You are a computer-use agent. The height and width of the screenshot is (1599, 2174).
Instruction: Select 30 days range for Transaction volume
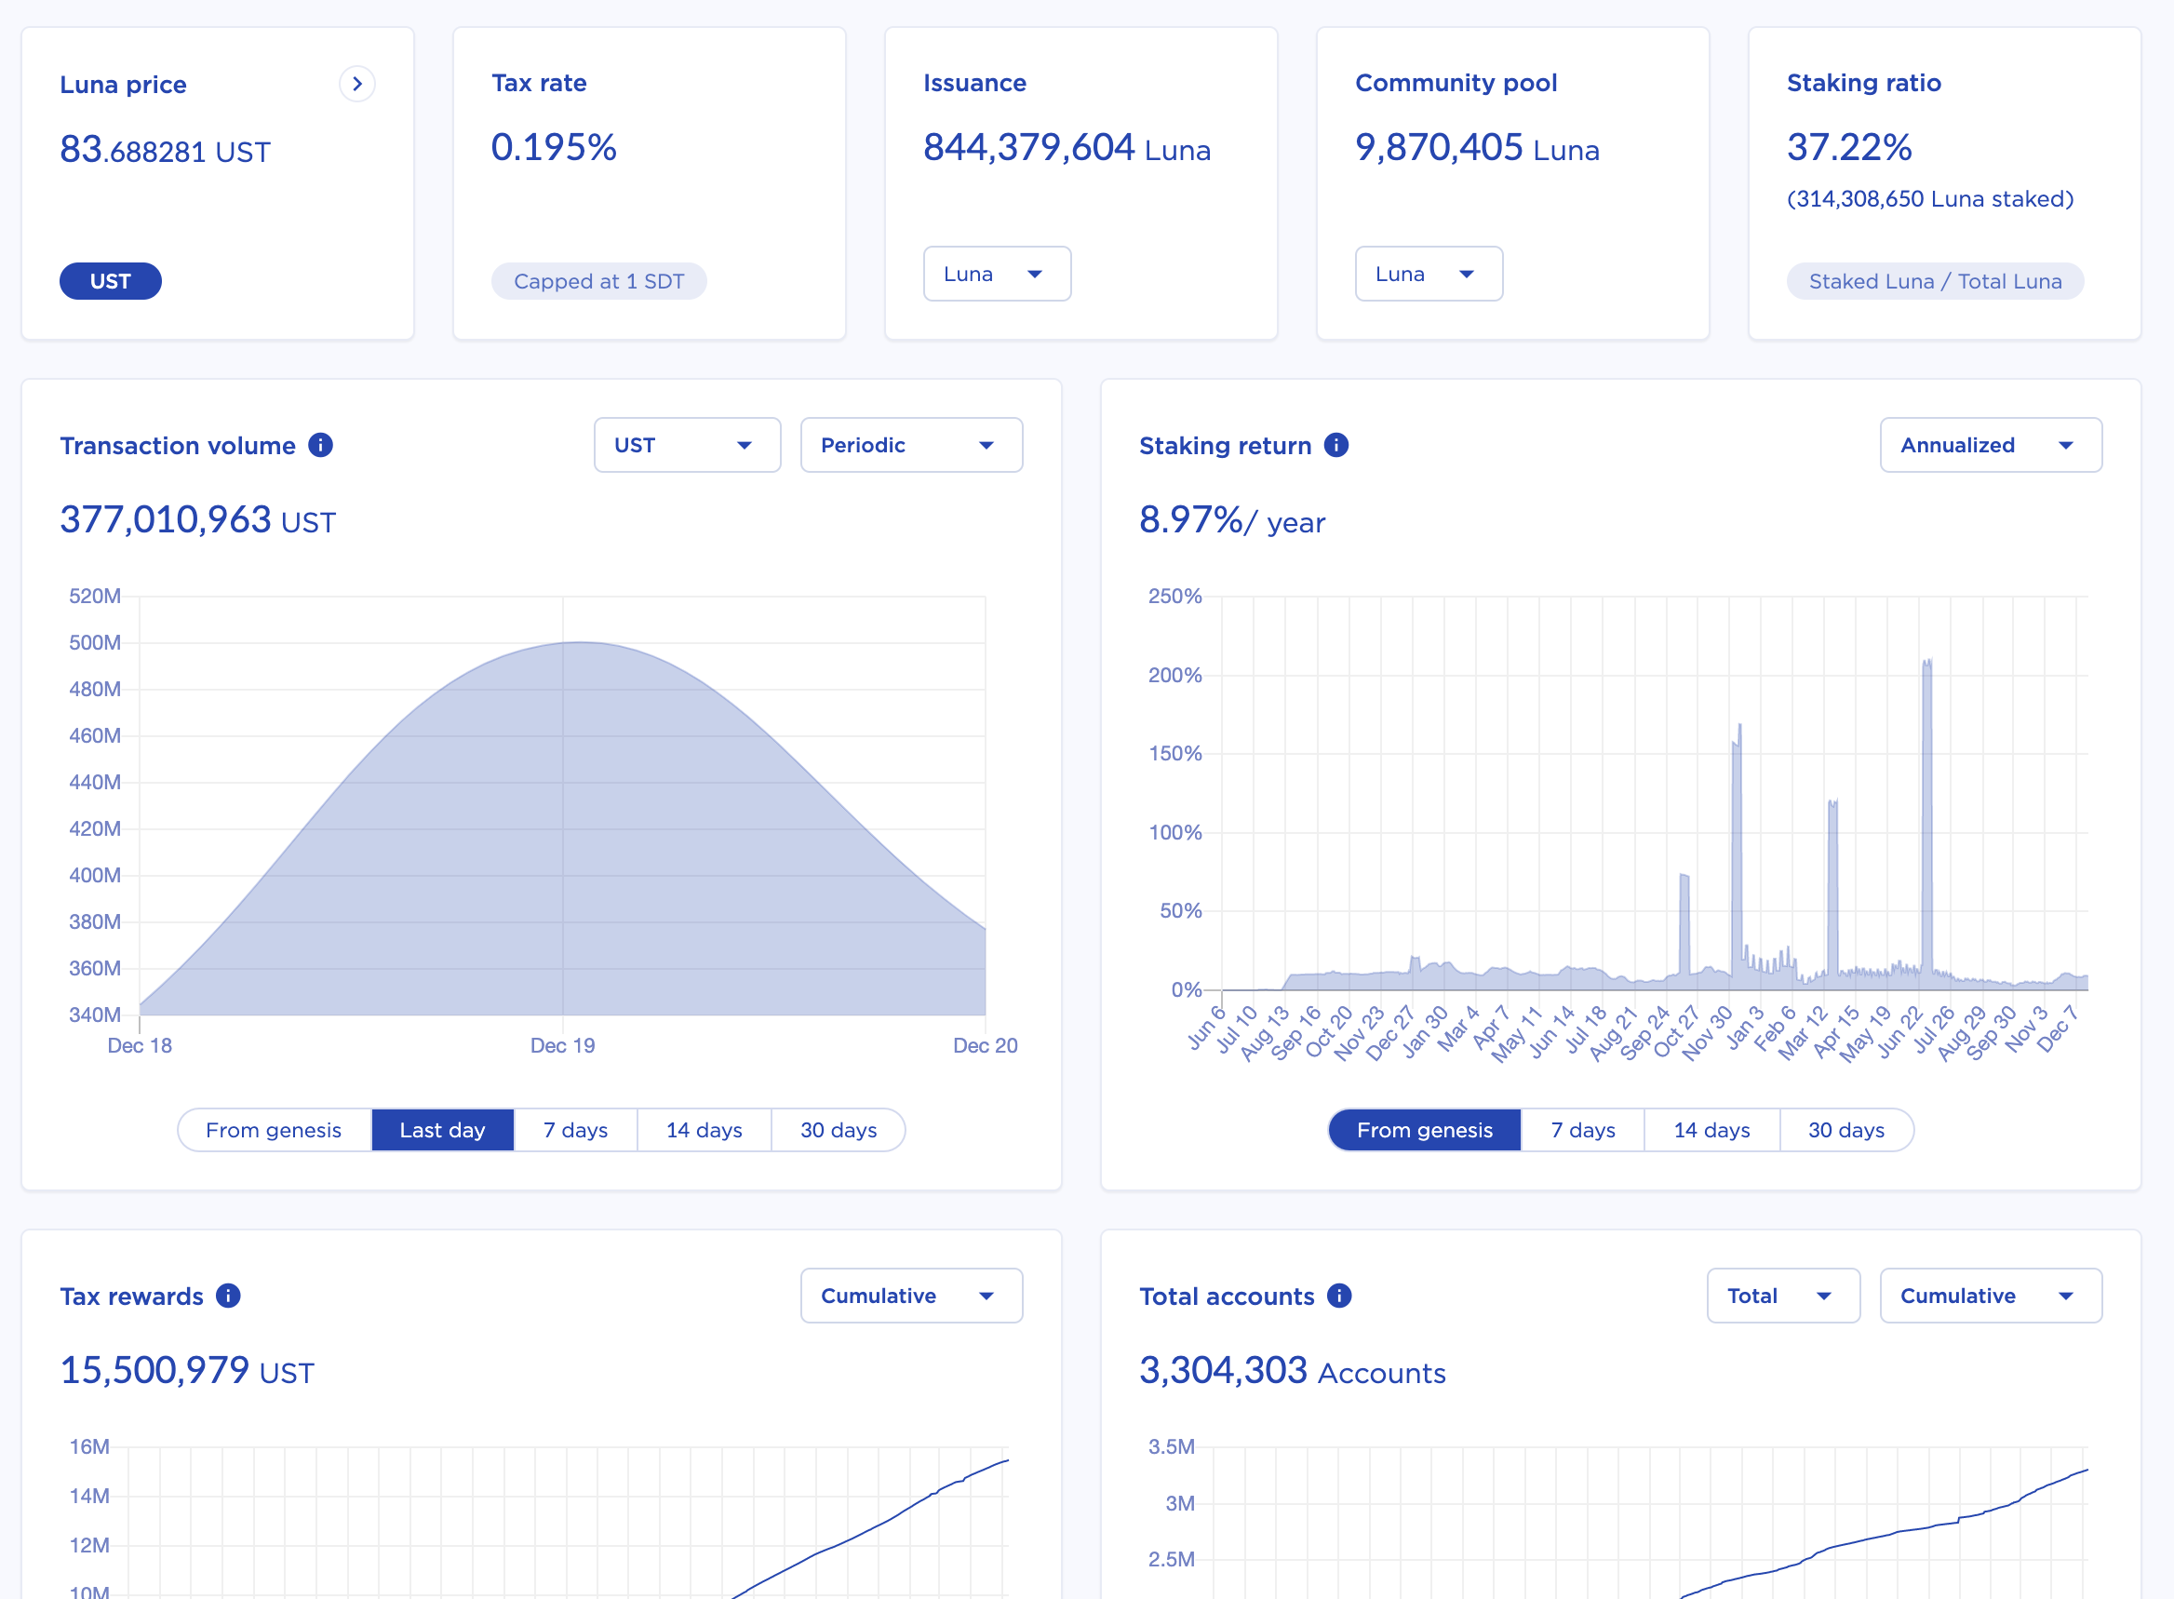839,1131
